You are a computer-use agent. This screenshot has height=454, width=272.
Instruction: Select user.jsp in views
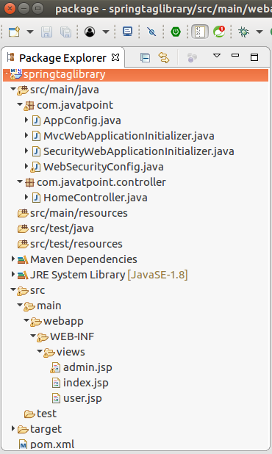point(82,398)
